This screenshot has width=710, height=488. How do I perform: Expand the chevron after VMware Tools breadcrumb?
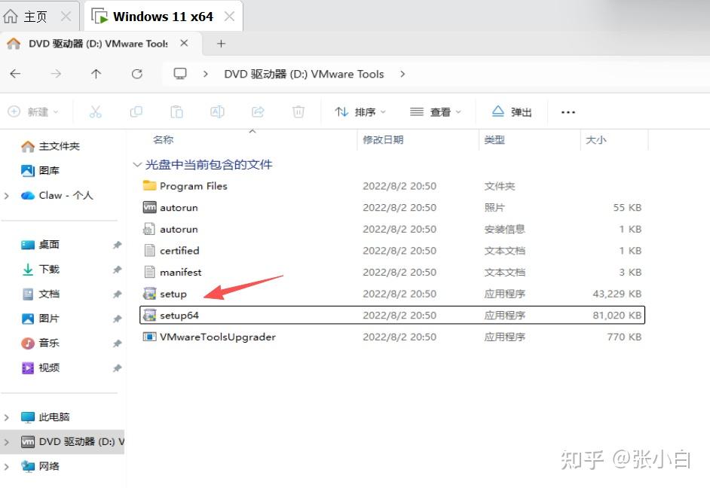(402, 74)
